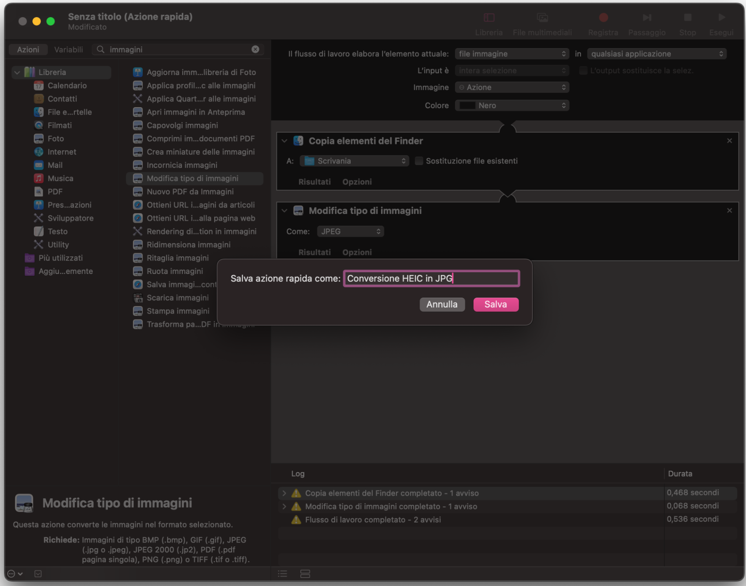746x586 pixels.
Task: Show Risultati of Copia elementi del Finder
Action: tap(315, 182)
